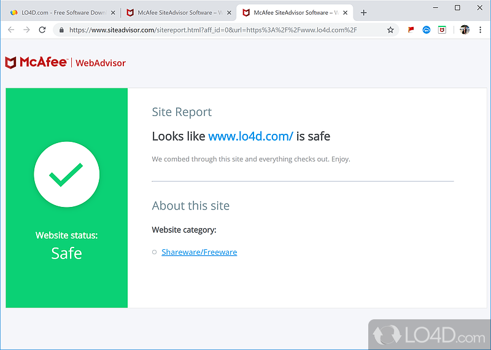
Task: Click the address bar URL
Action: click(213, 30)
